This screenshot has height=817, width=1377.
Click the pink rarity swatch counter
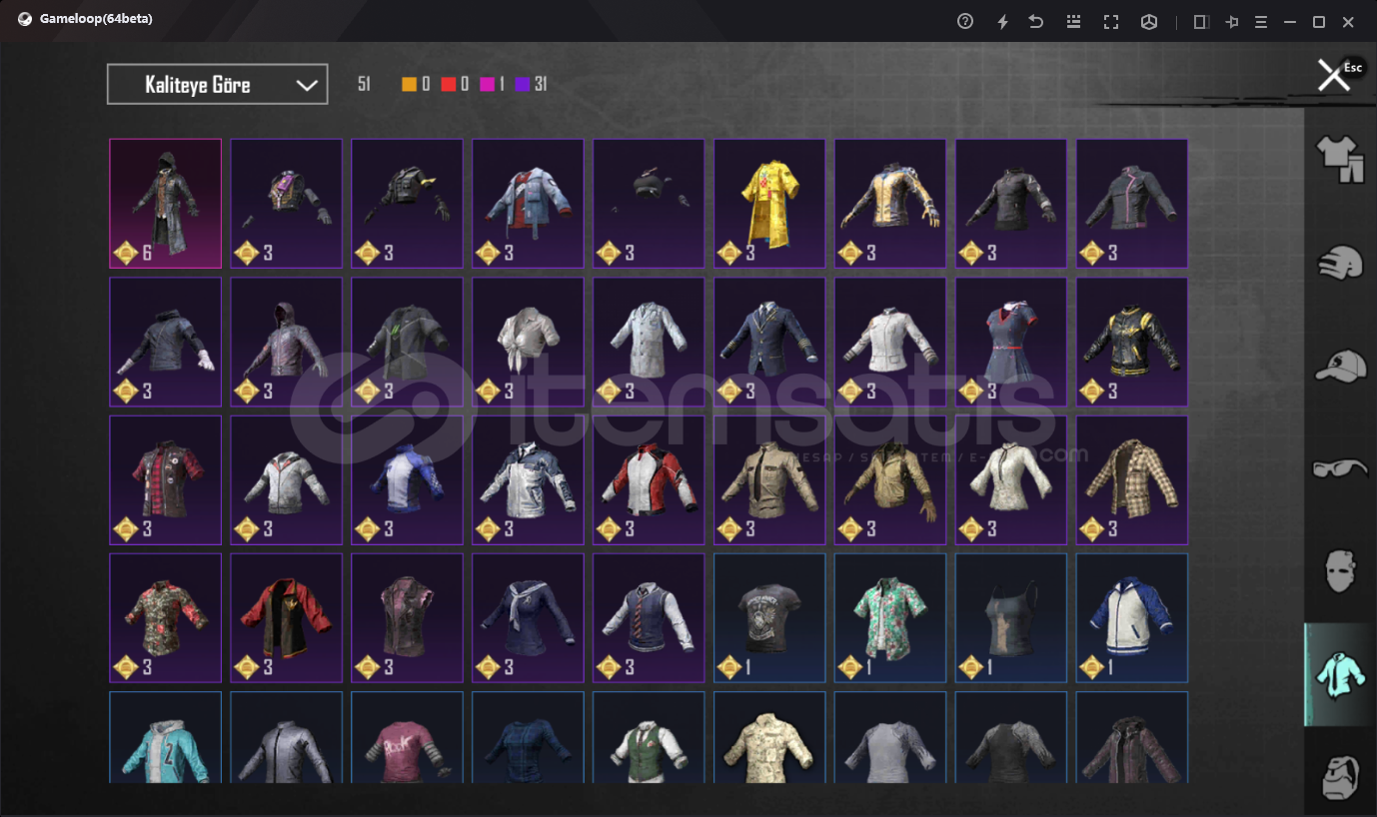click(x=494, y=85)
